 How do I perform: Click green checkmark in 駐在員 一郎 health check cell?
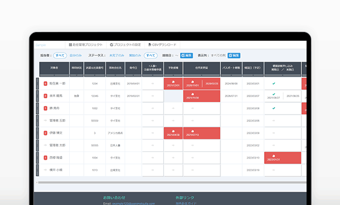(274, 84)
